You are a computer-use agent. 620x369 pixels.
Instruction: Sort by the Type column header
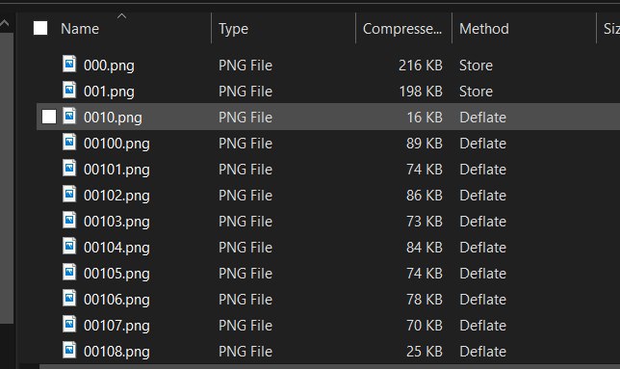pyautogui.click(x=233, y=29)
